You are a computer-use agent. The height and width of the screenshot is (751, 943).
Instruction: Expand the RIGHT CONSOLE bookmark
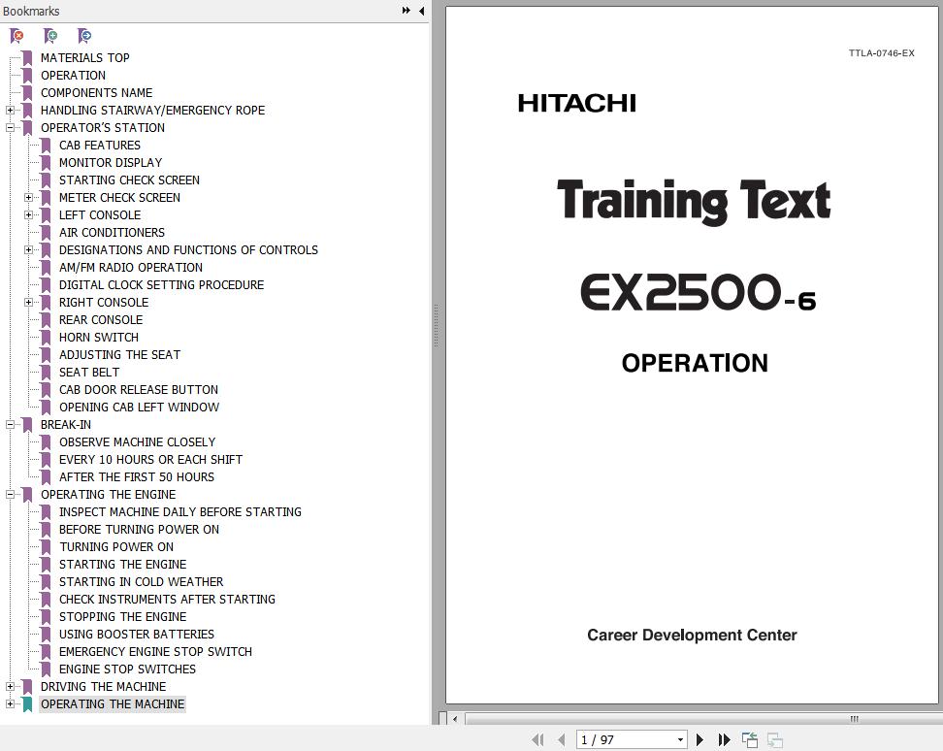coord(28,302)
